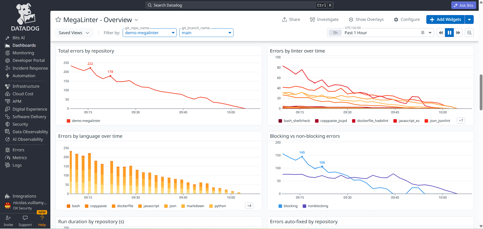Click the Share button
This screenshot has height=229, width=483.
[291, 19]
